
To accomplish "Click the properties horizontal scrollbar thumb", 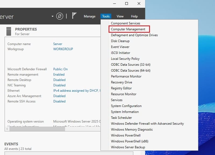I will coord(38,129).
